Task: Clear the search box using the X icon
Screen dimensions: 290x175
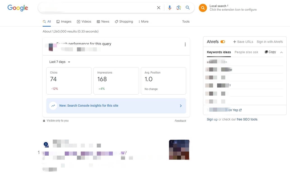Action: click(159, 8)
